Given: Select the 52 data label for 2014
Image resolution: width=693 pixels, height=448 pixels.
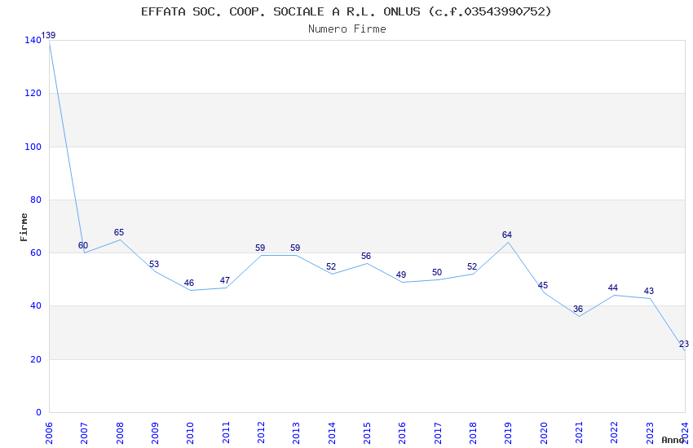Looking at the screenshot, I should pos(331,266).
